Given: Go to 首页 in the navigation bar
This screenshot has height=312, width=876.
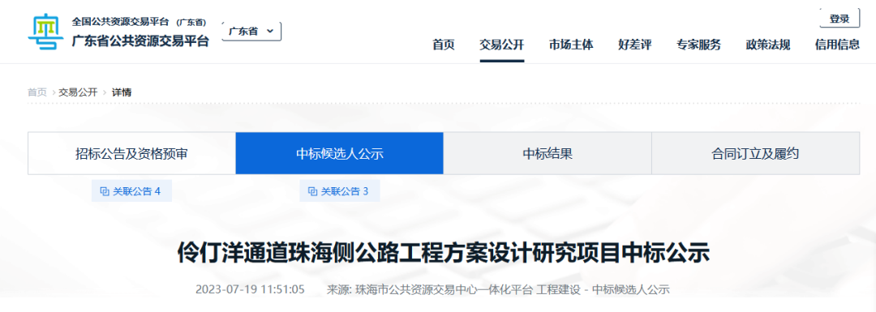Looking at the screenshot, I should click(444, 45).
